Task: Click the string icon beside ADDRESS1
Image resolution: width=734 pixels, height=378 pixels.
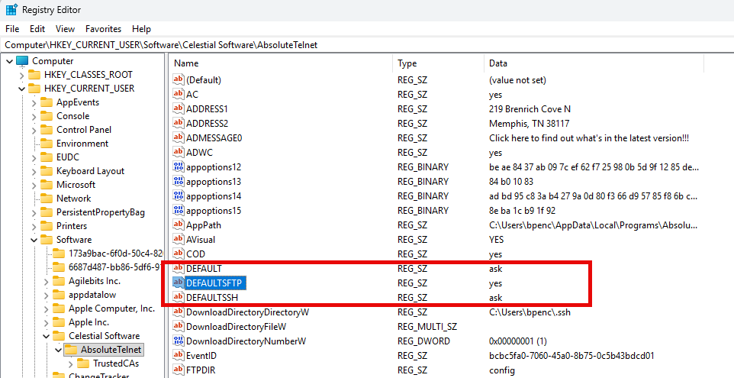Action: click(179, 109)
